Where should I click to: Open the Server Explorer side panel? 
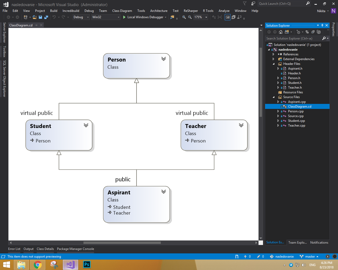coord(4,32)
